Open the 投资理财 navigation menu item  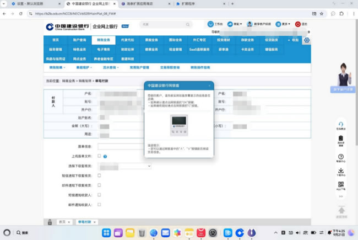pyautogui.click(x=223, y=40)
